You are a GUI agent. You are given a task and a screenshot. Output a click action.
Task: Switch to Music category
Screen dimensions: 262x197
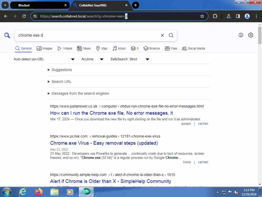pyautogui.click(x=119, y=48)
